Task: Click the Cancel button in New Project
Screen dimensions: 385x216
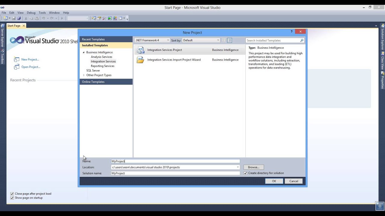Action: (294, 181)
